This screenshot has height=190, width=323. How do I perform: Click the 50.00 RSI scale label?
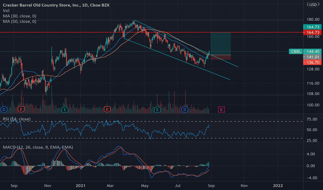click(x=312, y=130)
